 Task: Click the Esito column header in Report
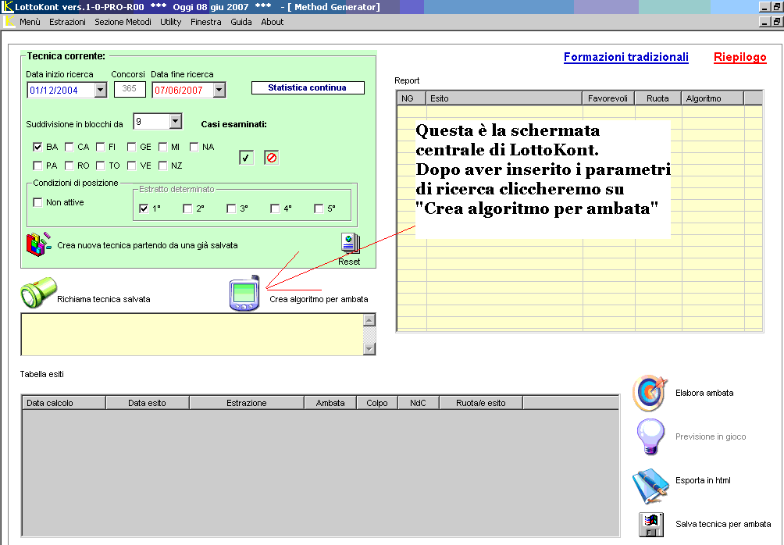pyautogui.click(x=504, y=98)
